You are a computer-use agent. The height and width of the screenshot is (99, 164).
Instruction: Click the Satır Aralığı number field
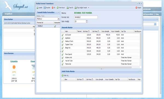tap(80, 21)
